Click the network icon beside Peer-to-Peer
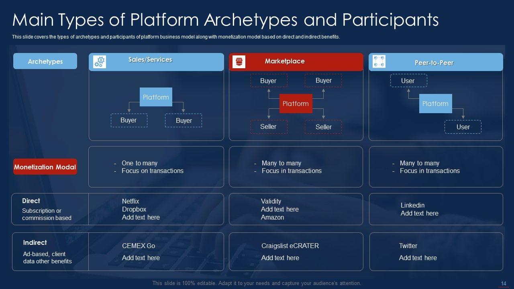This screenshot has width=514, height=289. pyautogui.click(x=379, y=62)
